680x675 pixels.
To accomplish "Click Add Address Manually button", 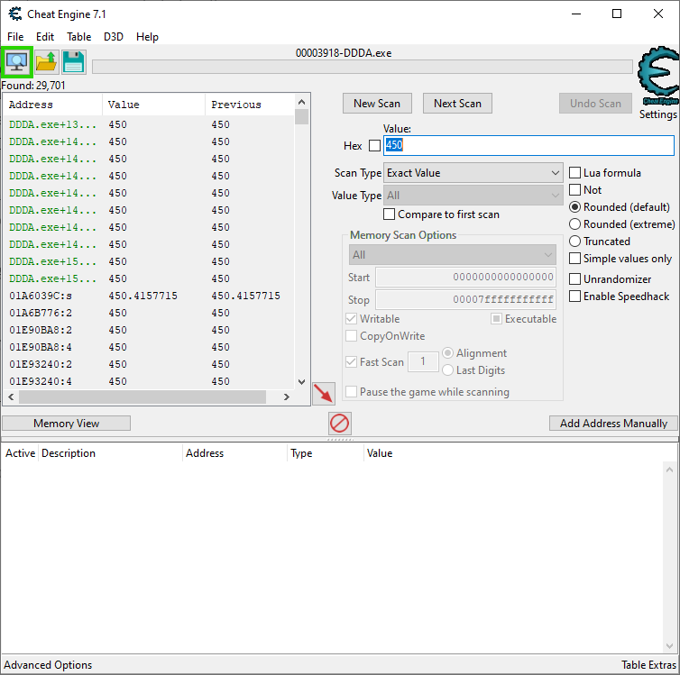I will [613, 424].
